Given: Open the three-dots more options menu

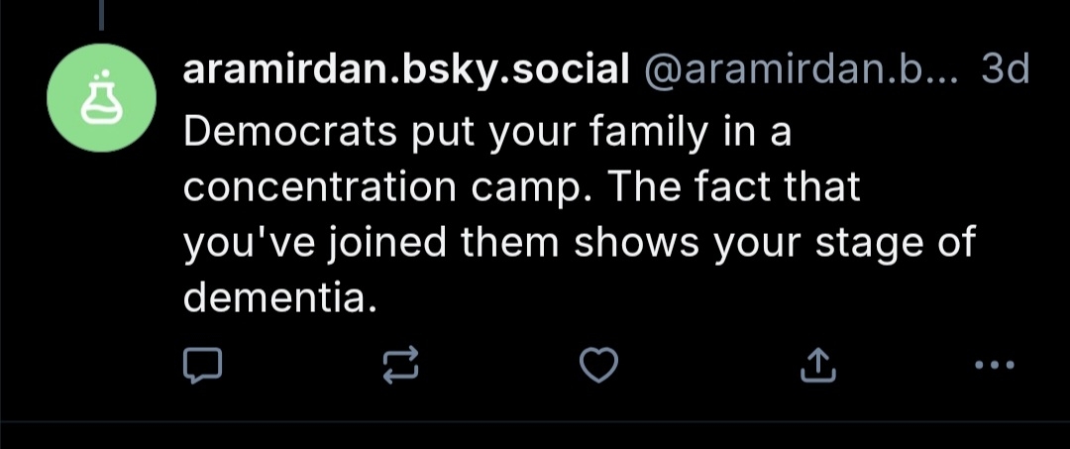Looking at the screenshot, I should [994, 367].
